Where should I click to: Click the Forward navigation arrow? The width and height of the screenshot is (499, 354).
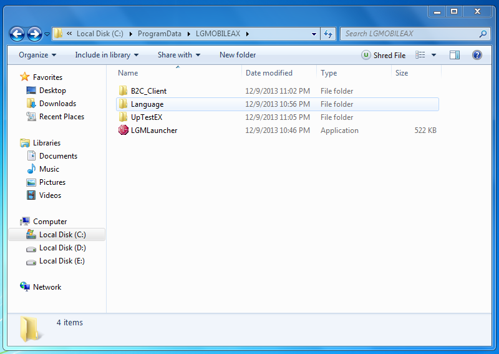point(35,34)
